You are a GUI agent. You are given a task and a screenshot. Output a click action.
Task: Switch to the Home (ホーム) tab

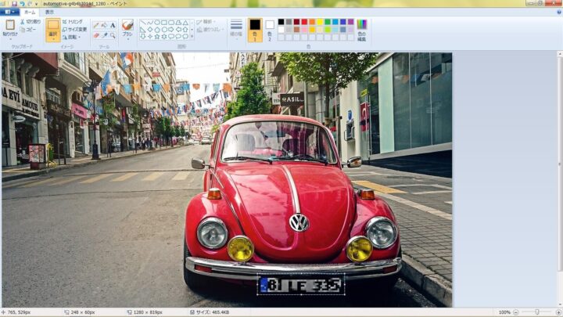click(30, 12)
